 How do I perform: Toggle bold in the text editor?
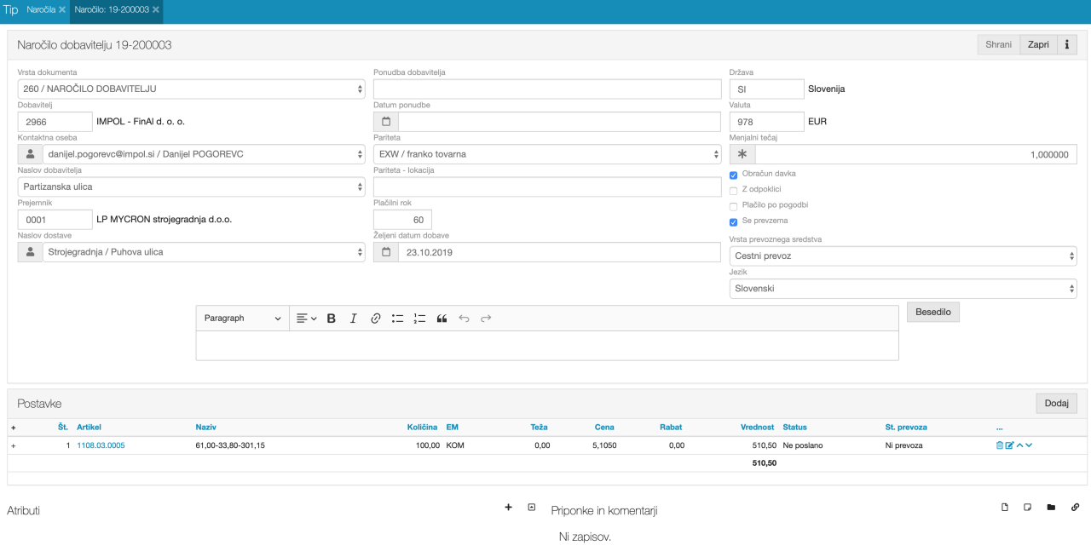[332, 319]
